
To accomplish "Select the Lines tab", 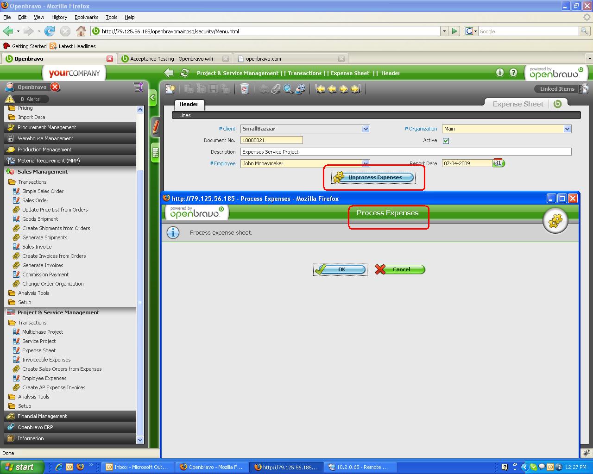I will [185, 115].
